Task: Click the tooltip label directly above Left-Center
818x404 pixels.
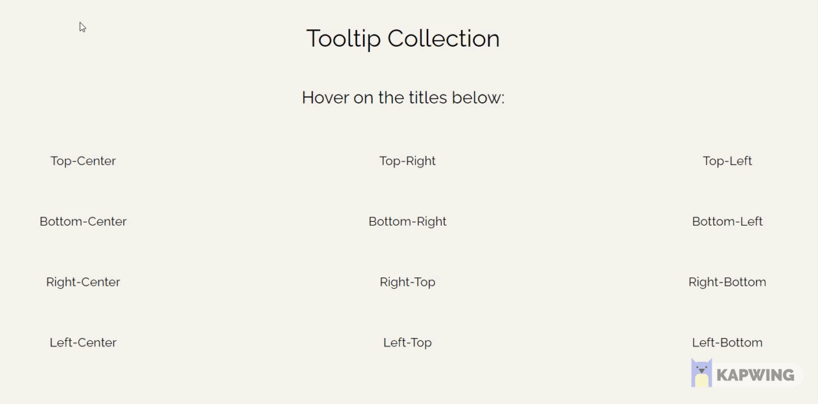Action: [83, 282]
